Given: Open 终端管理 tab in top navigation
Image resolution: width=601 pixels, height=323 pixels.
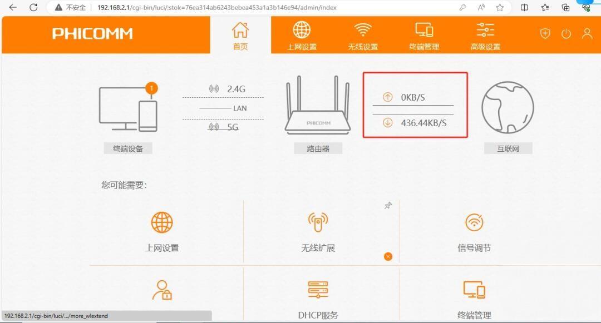Looking at the screenshot, I should [424, 36].
